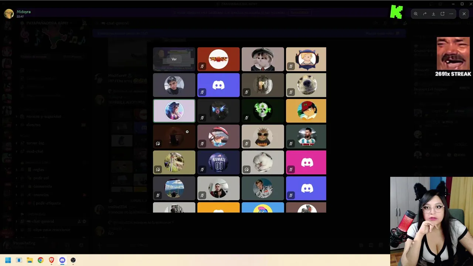Screen dimensions: 473x266
Task: Click muted mic icon on car driver tile
Action: tap(202, 144)
